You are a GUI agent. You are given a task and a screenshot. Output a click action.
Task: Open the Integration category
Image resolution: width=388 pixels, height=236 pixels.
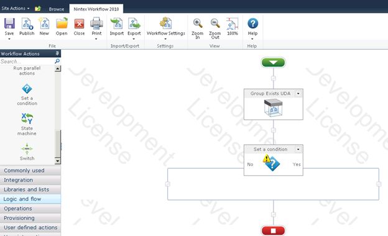point(30,180)
